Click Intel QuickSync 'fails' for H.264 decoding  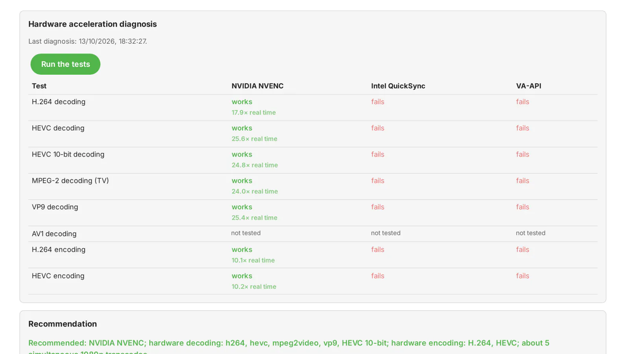tap(378, 102)
